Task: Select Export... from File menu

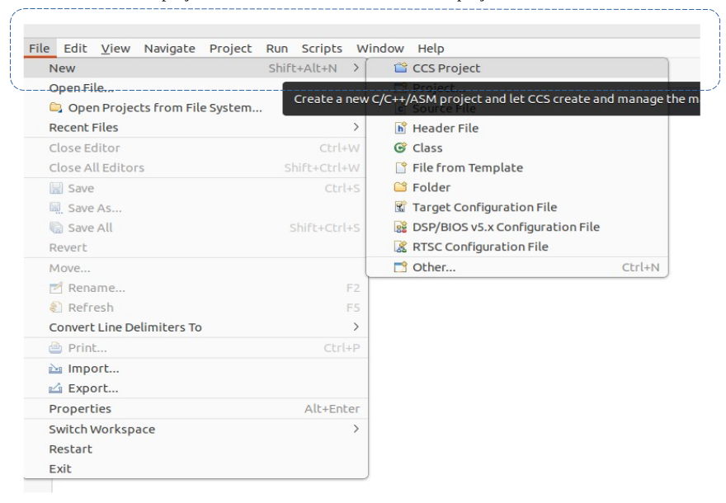Action: point(93,388)
